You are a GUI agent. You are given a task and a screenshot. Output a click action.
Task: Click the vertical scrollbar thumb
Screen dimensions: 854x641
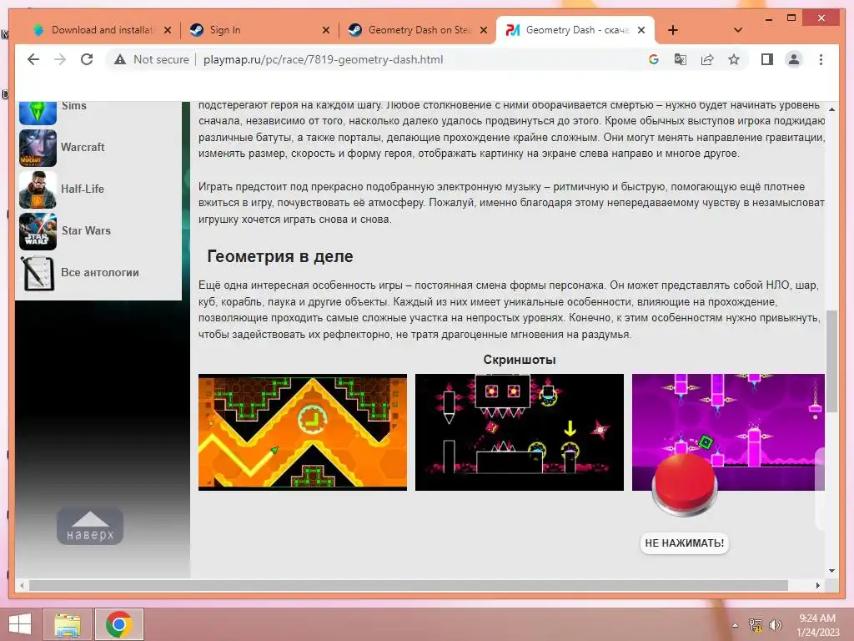pyautogui.click(x=831, y=361)
